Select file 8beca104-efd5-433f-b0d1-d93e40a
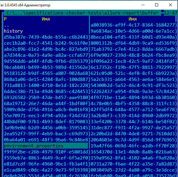Screen dimensions: 178x177 coord(133,37)
